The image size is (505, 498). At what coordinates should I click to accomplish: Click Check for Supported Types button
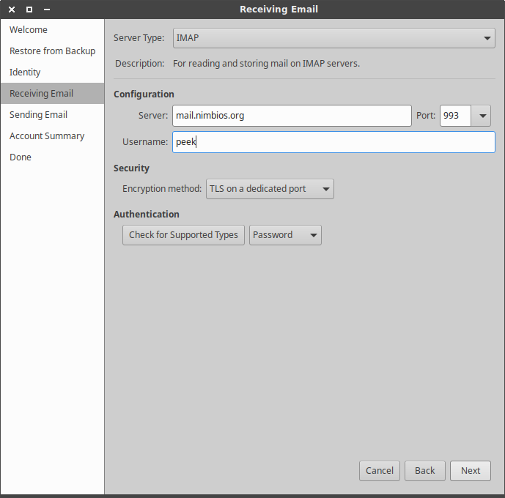pos(183,235)
